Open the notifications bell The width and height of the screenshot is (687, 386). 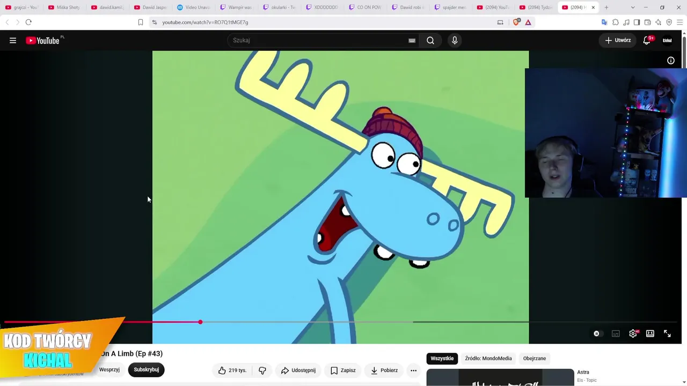[647, 40]
